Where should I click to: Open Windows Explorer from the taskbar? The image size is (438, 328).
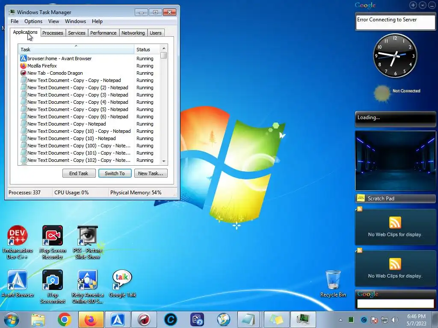pos(38,319)
